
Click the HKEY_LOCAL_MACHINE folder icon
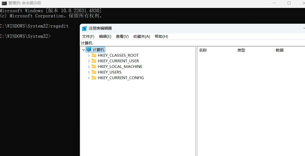[94, 66]
